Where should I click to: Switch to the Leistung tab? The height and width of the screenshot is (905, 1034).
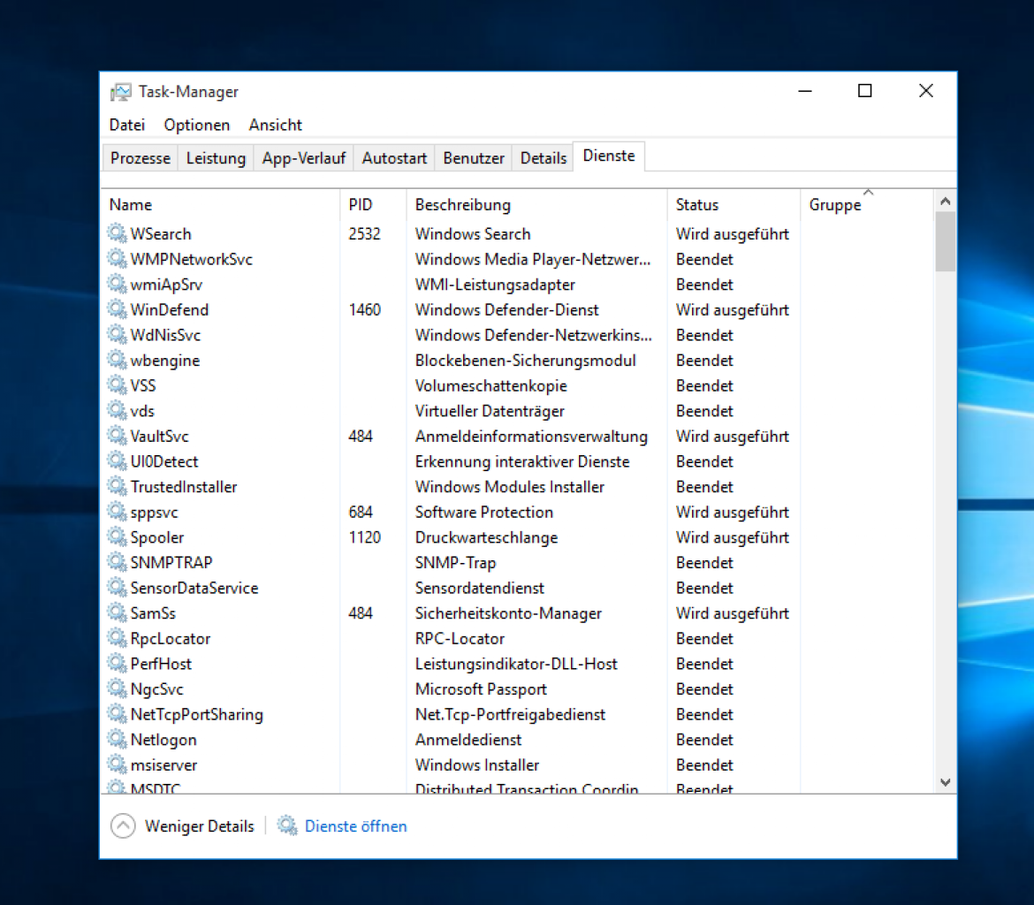point(216,158)
